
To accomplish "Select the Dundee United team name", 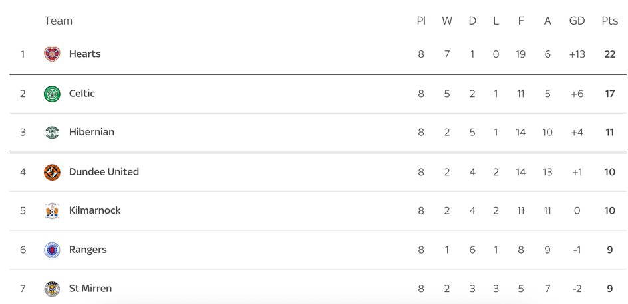I will click(104, 172).
